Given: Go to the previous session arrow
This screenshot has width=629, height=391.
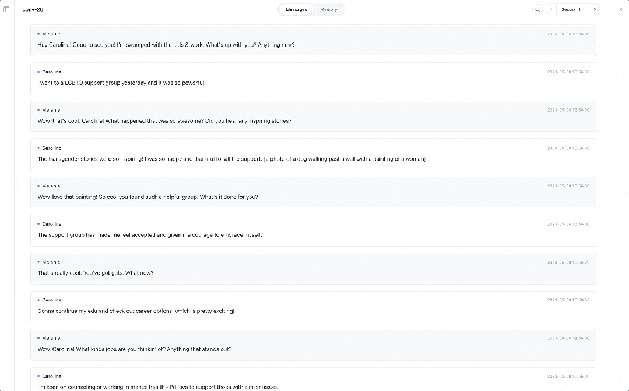Looking at the screenshot, I should tap(551, 9).
